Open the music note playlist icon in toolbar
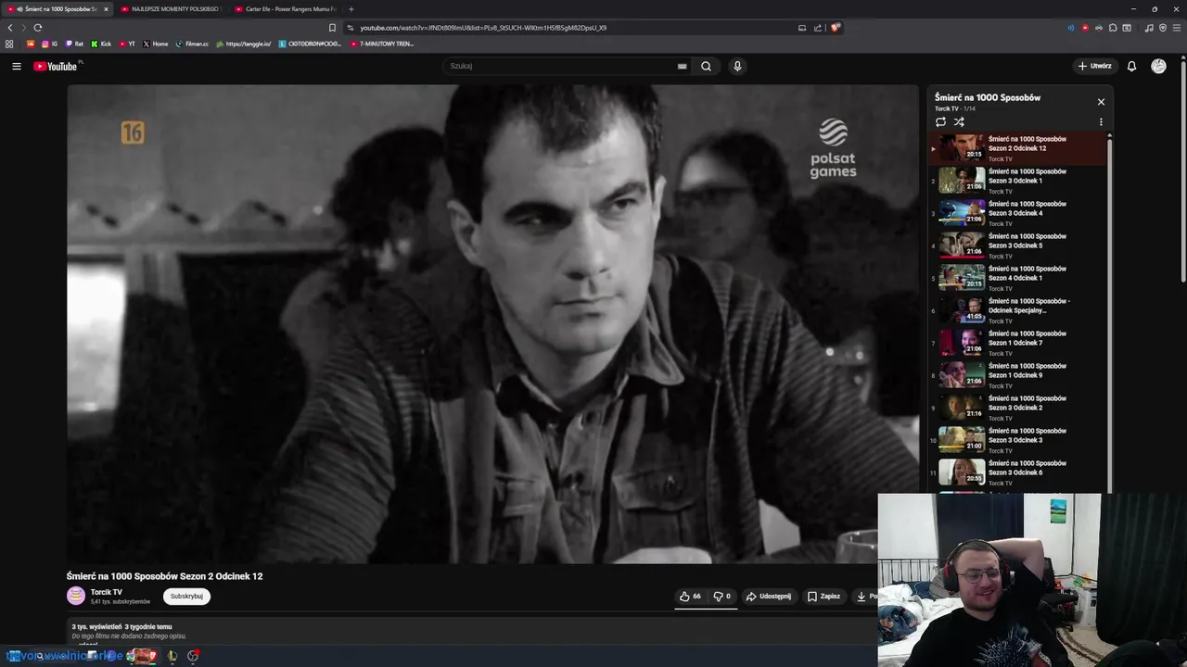The width and height of the screenshot is (1187, 667). click(x=1149, y=28)
